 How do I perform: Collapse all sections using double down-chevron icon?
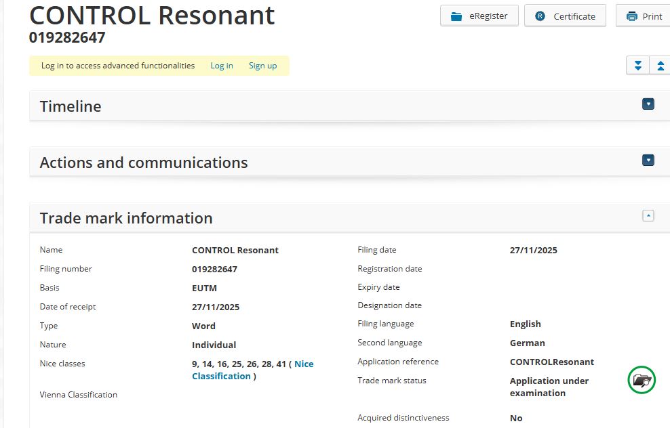coord(637,65)
